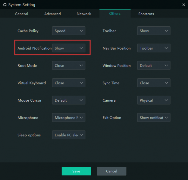Open the Advanced tab

[52, 14]
